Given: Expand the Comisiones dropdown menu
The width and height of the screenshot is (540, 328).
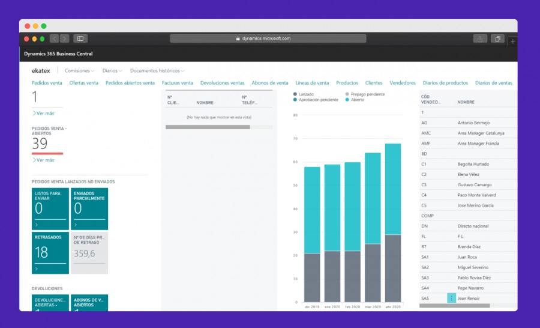Looking at the screenshot, I should coord(79,71).
